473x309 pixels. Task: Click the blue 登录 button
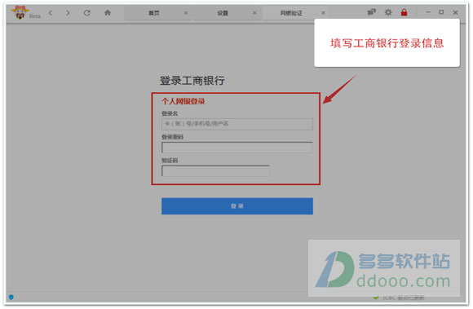tap(237, 206)
